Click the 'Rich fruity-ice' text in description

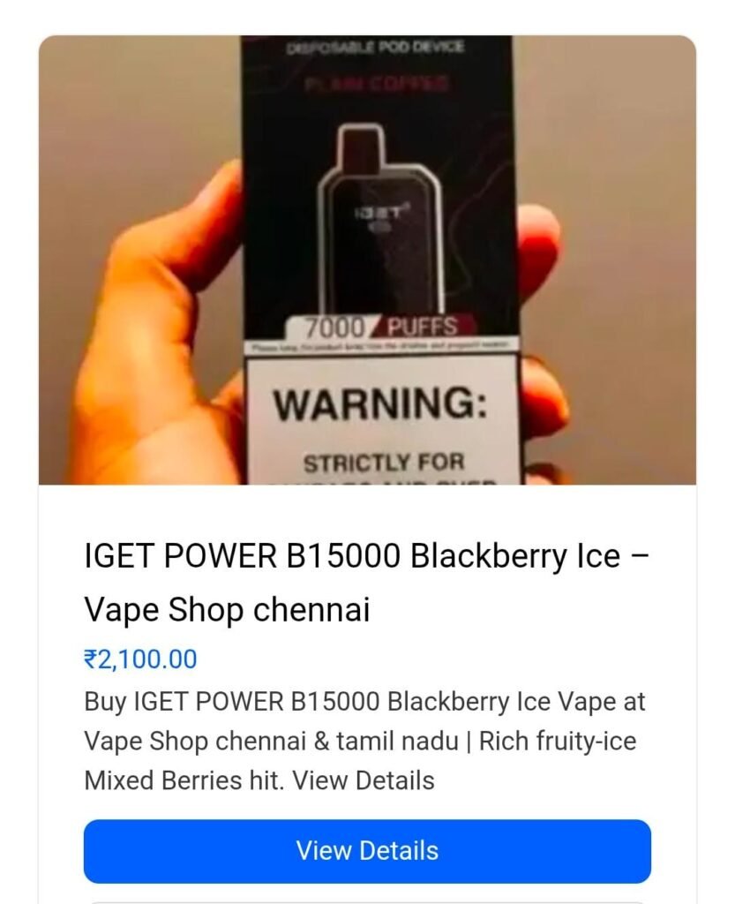pos(558,741)
